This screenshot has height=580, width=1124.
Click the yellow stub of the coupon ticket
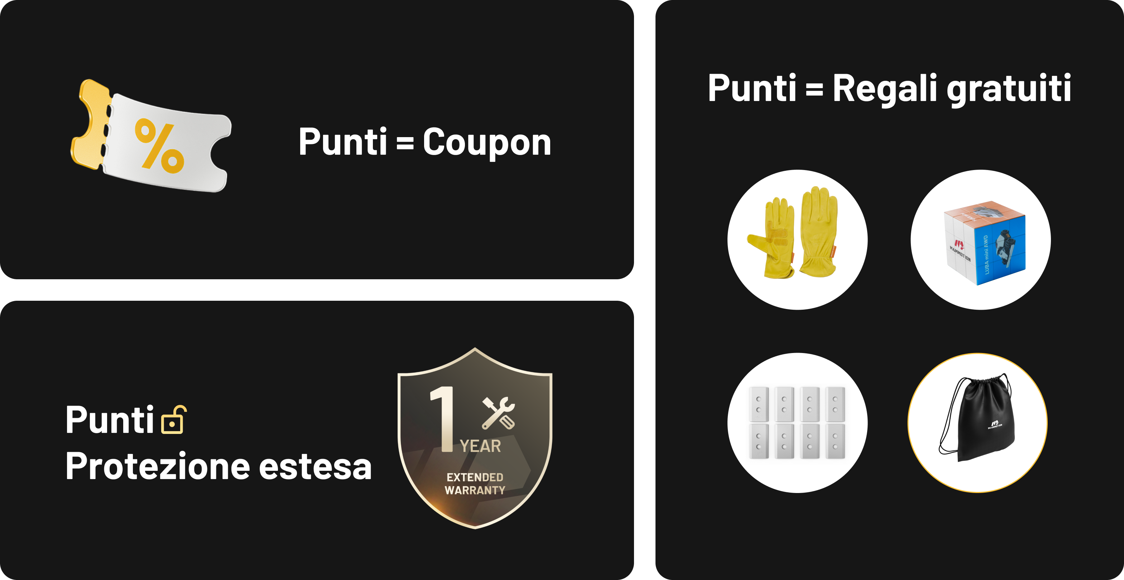(91, 124)
